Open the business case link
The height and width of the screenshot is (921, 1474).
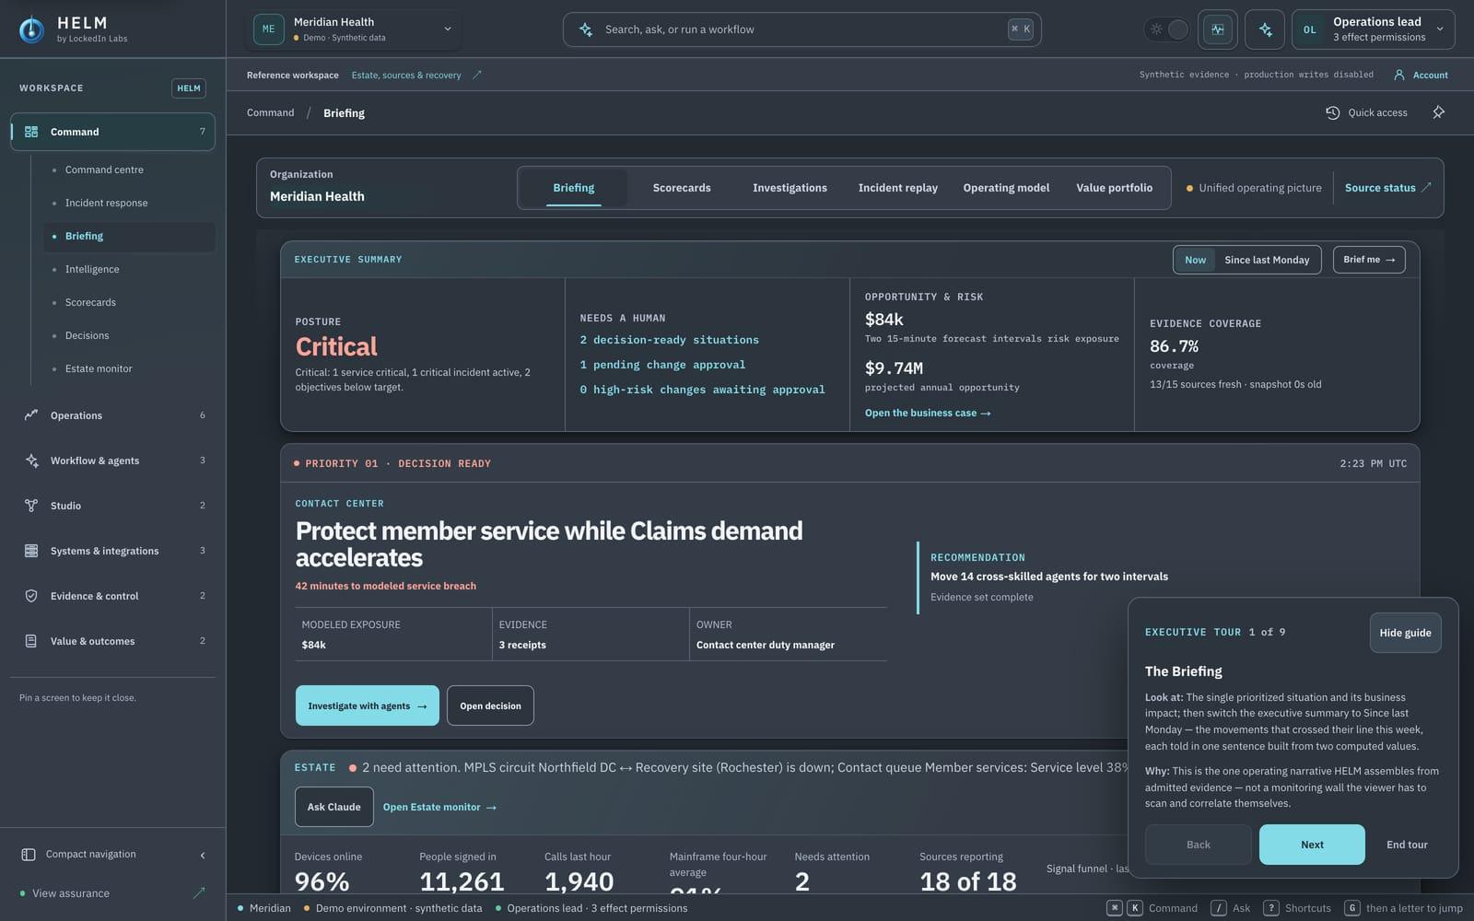[928, 414]
